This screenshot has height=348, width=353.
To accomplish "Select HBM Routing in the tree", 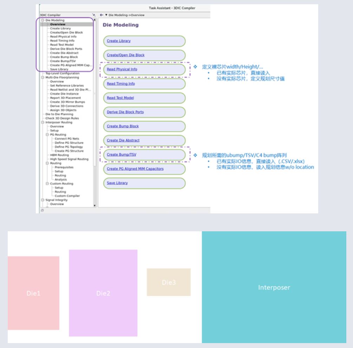I will 59,155.
